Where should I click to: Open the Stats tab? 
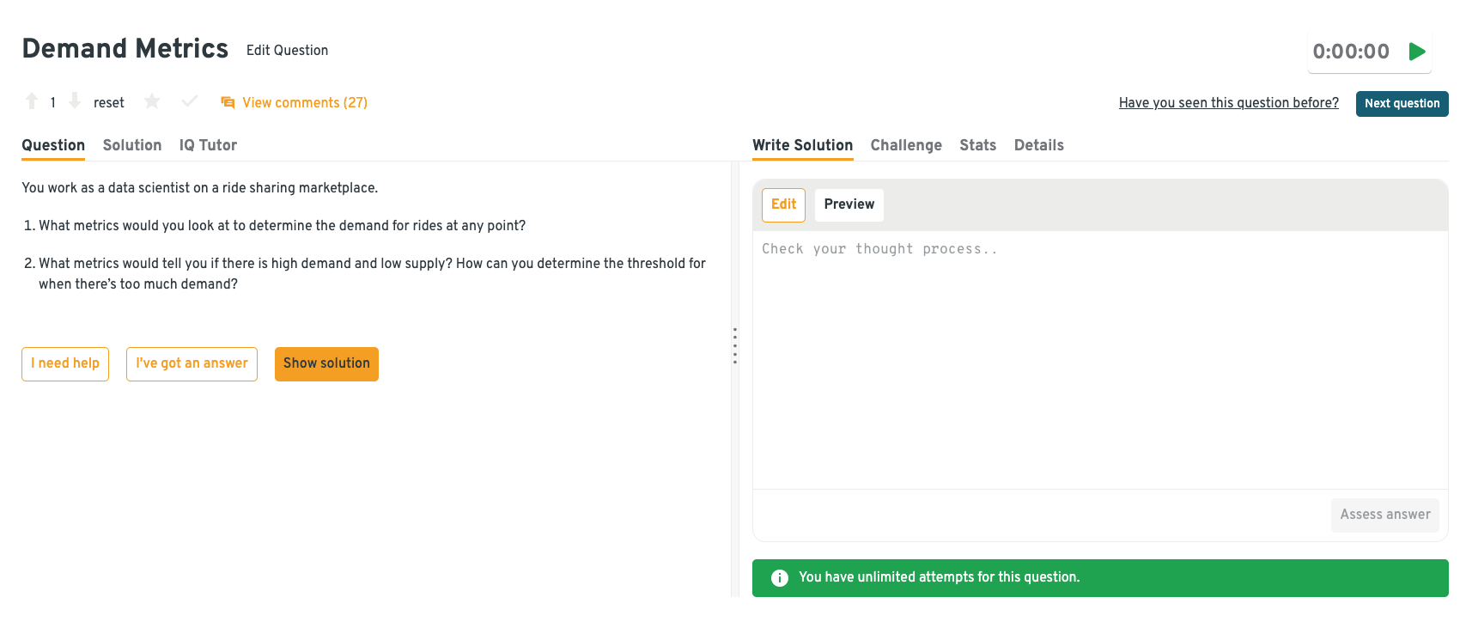point(977,145)
